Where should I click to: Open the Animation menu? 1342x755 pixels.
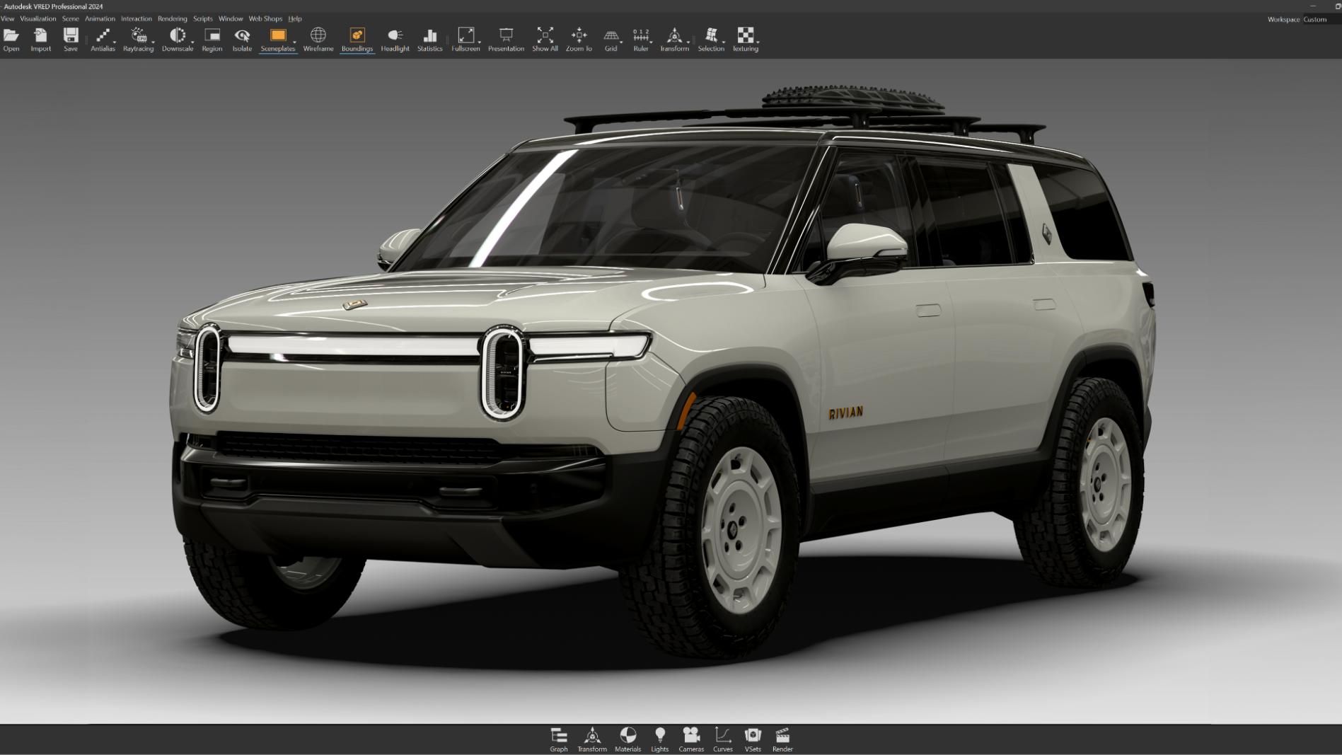(x=100, y=18)
